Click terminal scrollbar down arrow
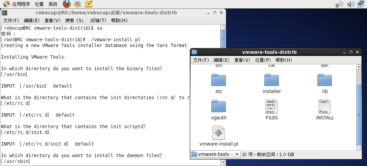This screenshot has height=166, width=367. (x=223, y=162)
